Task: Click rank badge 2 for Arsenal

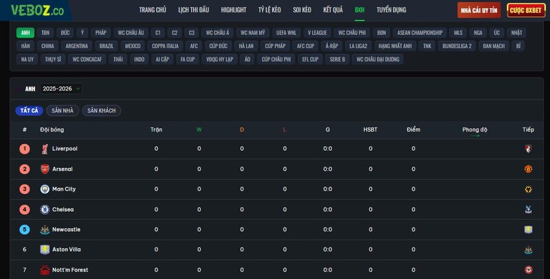Action: point(25,169)
